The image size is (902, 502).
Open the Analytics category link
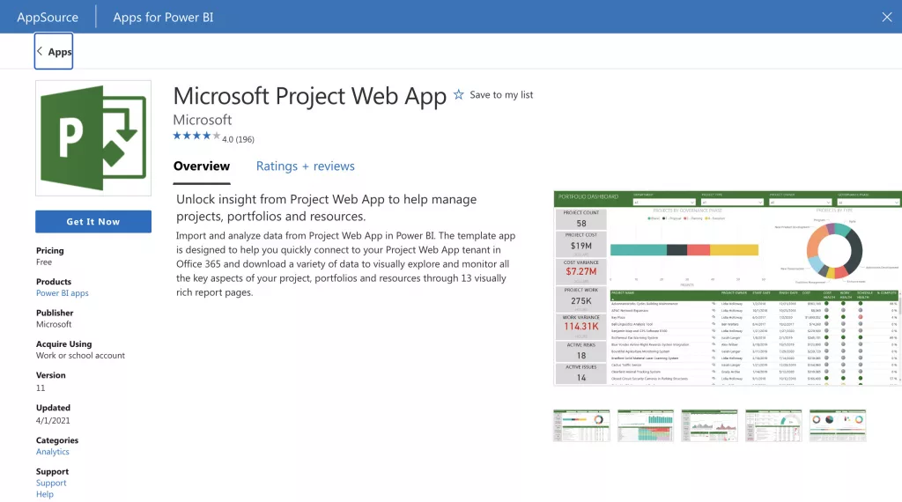(52, 452)
